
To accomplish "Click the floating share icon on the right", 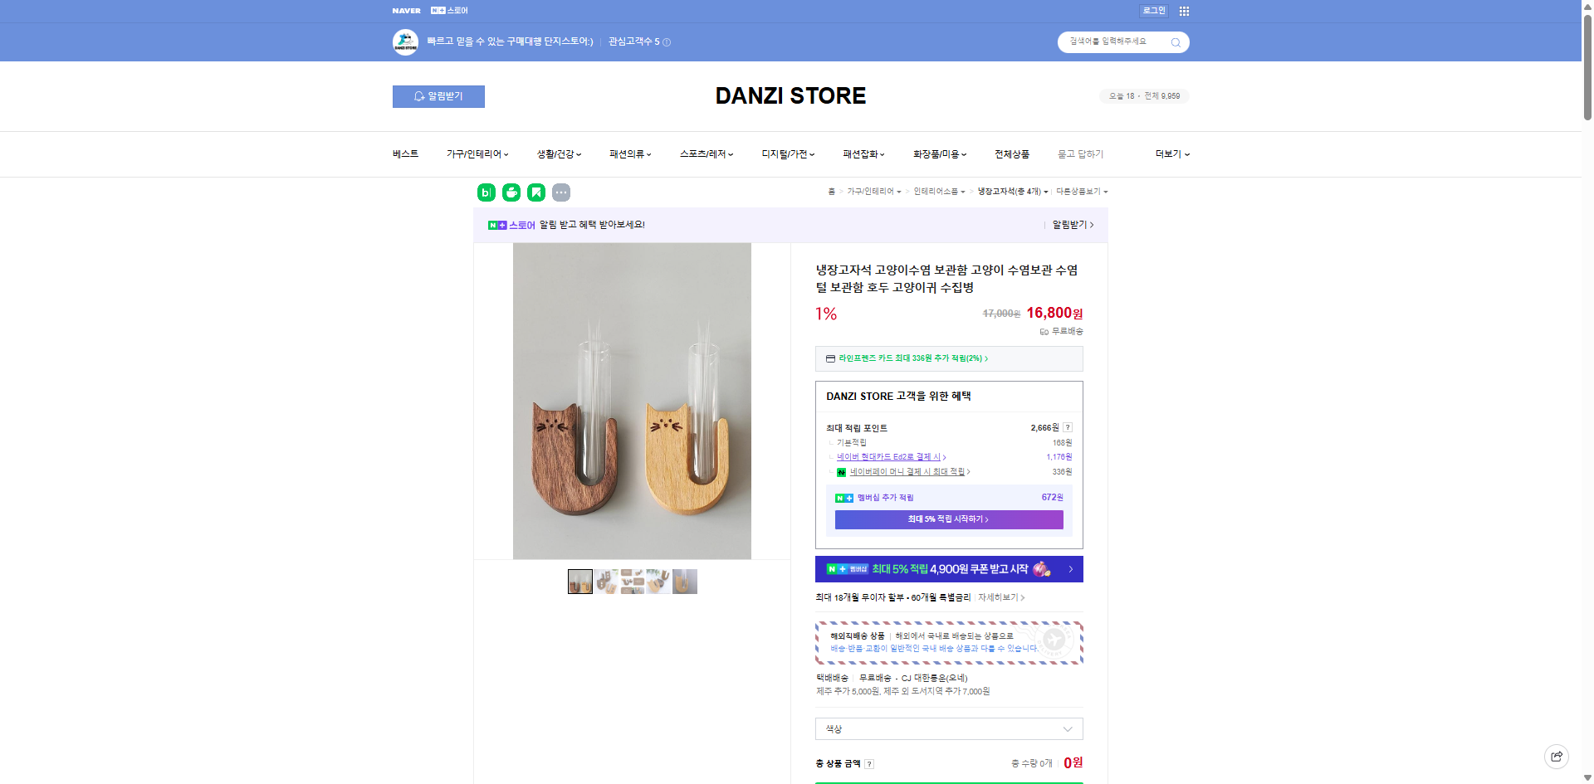I will point(1556,756).
